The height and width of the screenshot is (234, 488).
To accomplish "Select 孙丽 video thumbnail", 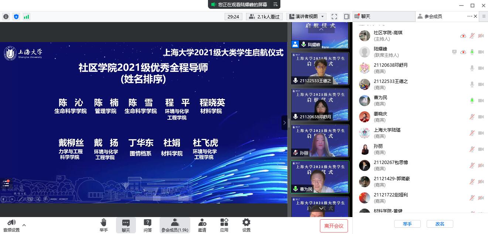I will (x=320, y=141).
